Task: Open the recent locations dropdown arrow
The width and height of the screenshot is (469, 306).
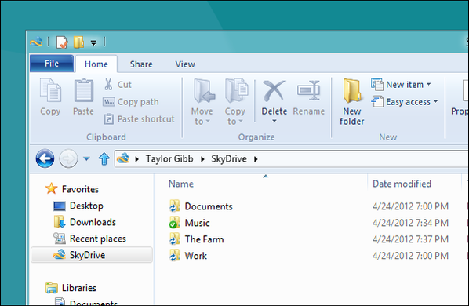Action: 86,158
